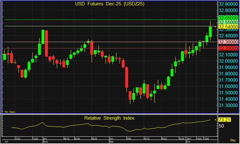Click the yellow arrow beside the 32.54000 price
This screenshot has height=144, width=240.
215,26
